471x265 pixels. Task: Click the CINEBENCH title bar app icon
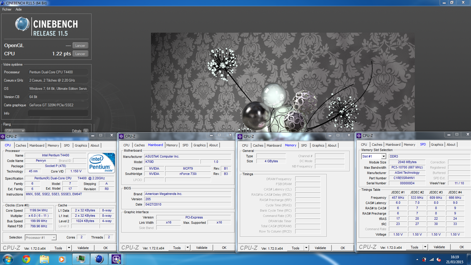(x=3, y=3)
